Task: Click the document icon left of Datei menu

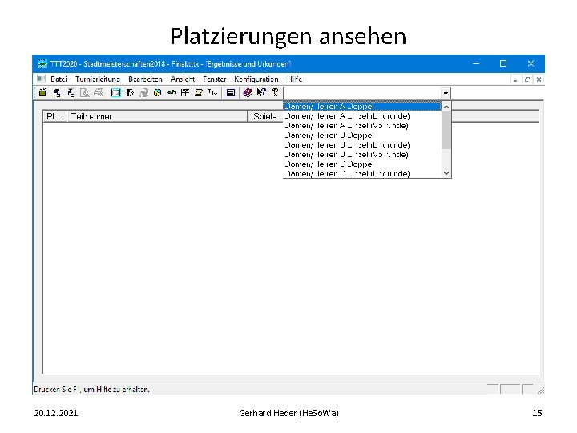Action: click(x=41, y=79)
